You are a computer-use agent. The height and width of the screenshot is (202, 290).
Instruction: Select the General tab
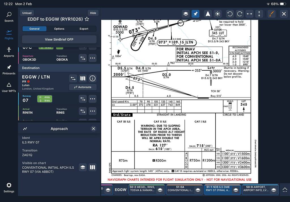tap(34, 29)
